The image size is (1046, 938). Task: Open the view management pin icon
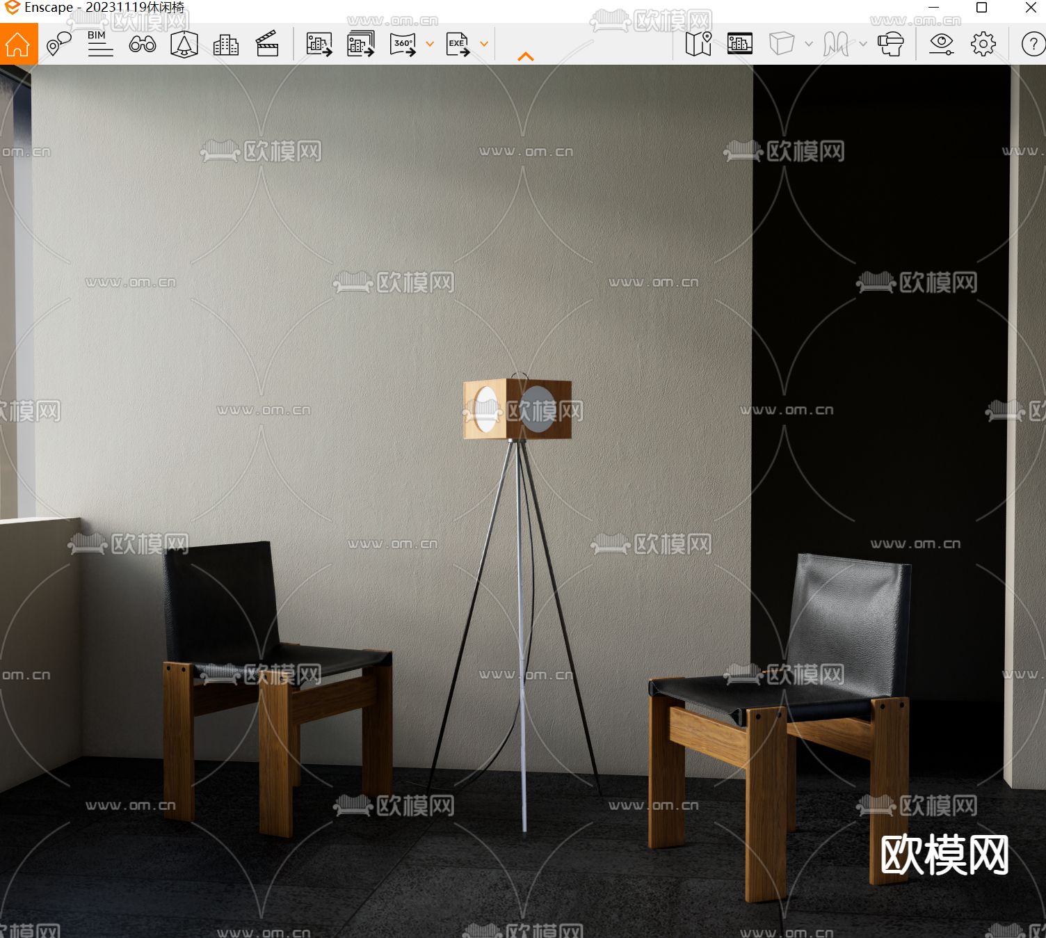(x=59, y=44)
